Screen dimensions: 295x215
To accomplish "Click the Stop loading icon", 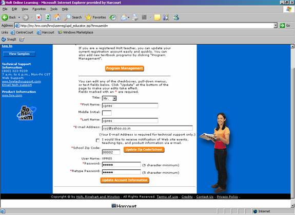I will tap(38, 17).
